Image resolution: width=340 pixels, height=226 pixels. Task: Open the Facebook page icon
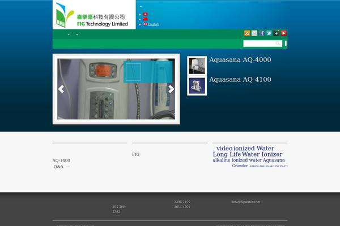(x=262, y=33)
